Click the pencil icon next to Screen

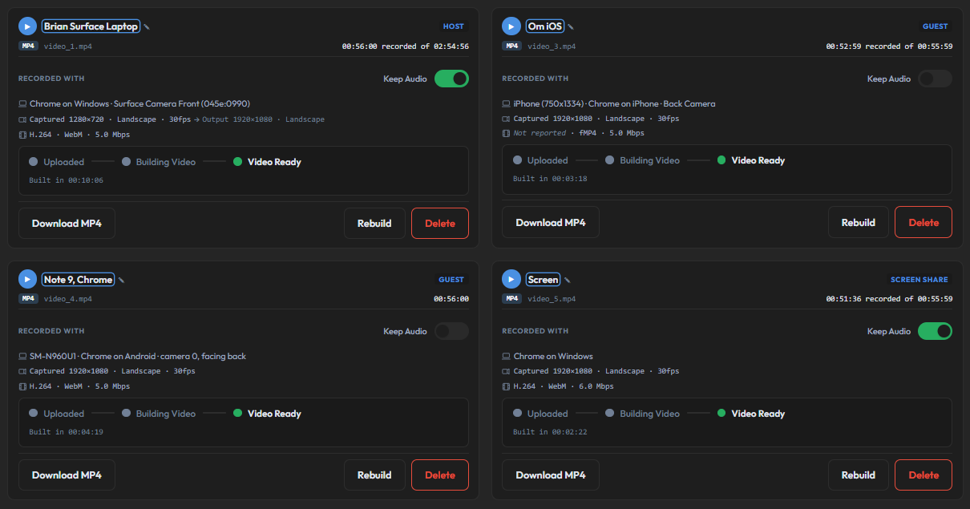[x=567, y=280]
